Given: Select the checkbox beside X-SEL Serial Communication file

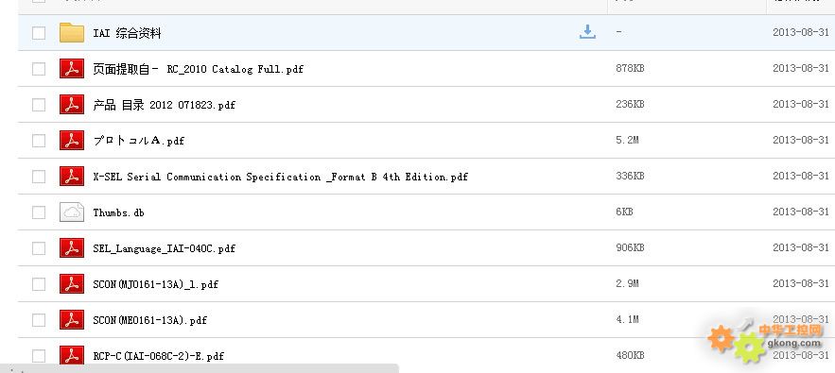Looking at the screenshot, I should tap(39, 177).
